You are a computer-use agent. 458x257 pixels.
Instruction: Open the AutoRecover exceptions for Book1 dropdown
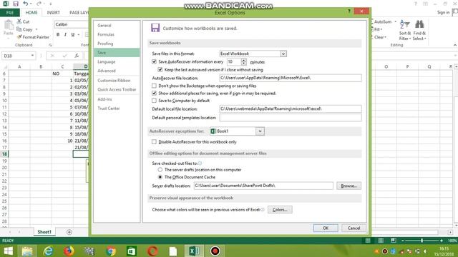[260, 131]
